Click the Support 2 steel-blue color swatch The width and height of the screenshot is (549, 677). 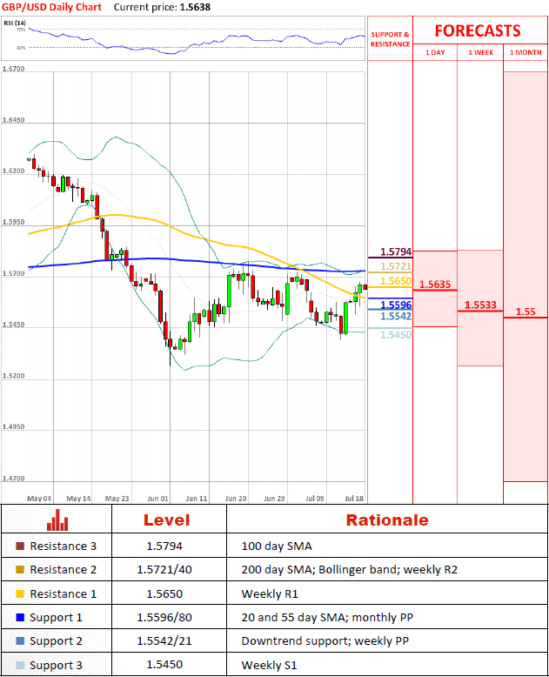pyautogui.click(x=20, y=640)
